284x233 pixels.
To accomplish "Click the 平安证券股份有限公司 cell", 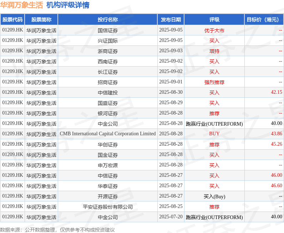I will point(108,207).
